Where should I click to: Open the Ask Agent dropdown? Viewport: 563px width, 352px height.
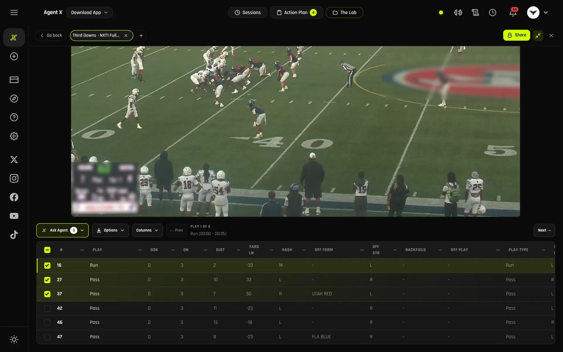tap(62, 230)
